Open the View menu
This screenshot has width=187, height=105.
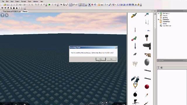coord(12,1)
